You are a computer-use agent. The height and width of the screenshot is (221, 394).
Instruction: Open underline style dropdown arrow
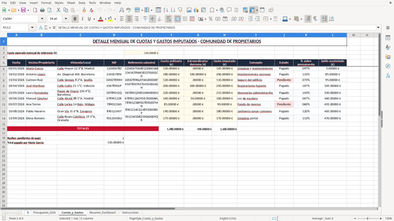click(x=94, y=19)
